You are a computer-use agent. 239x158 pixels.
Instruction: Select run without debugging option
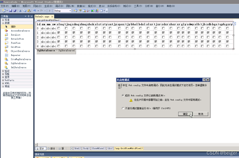pyautogui.click(x=123, y=108)
